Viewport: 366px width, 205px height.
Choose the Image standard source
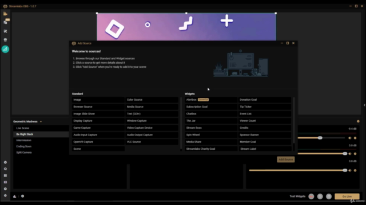98,100
